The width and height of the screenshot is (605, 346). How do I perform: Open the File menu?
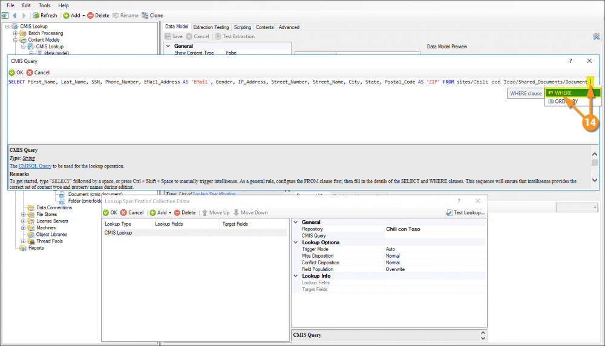pyautogui.click(x=10, y=5)
